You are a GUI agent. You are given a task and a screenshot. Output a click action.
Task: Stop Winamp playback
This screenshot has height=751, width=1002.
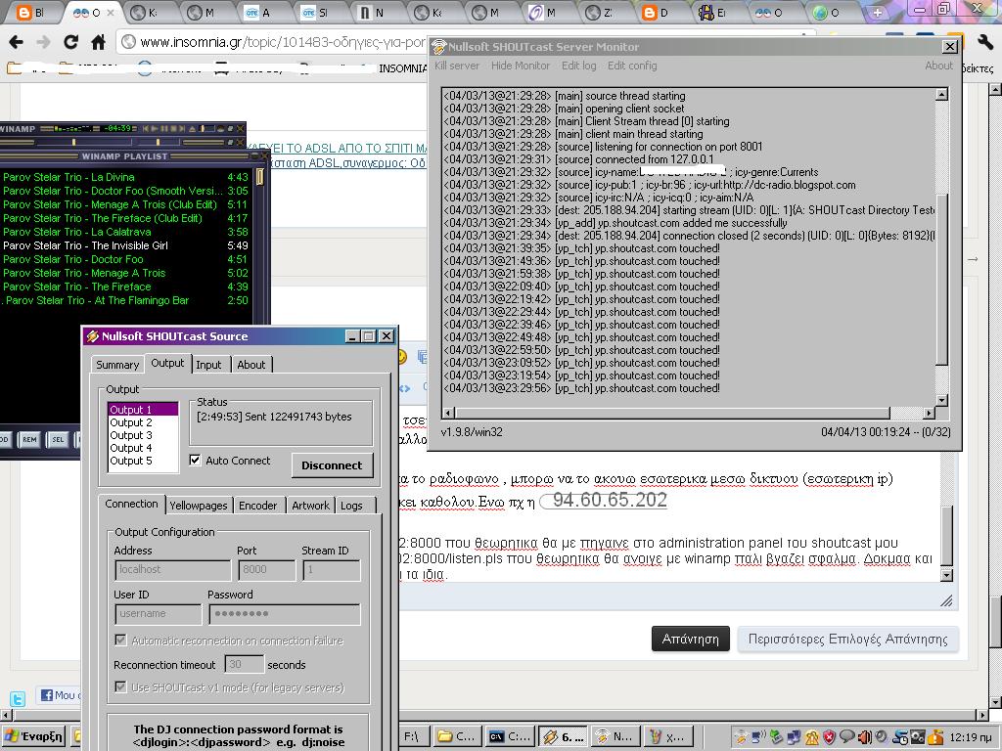[173, 129]
